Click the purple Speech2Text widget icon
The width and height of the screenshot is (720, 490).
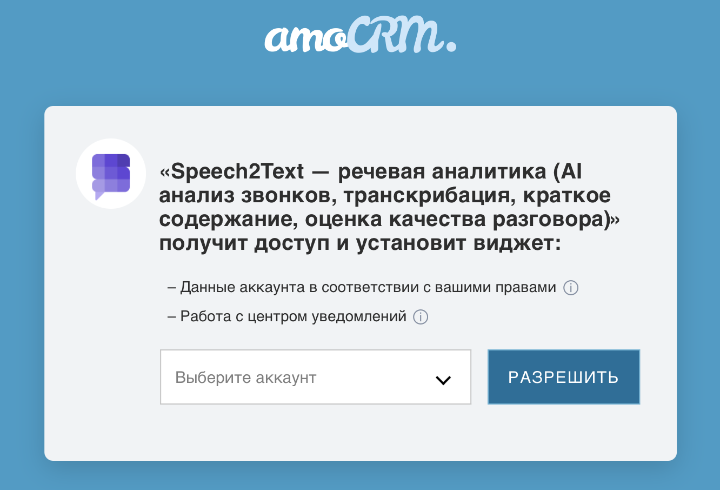[111, 174]
